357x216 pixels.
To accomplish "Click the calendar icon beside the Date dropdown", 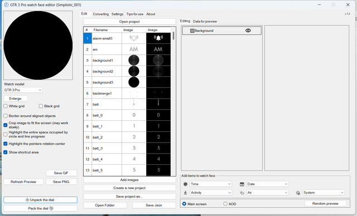I will [242, 184].
